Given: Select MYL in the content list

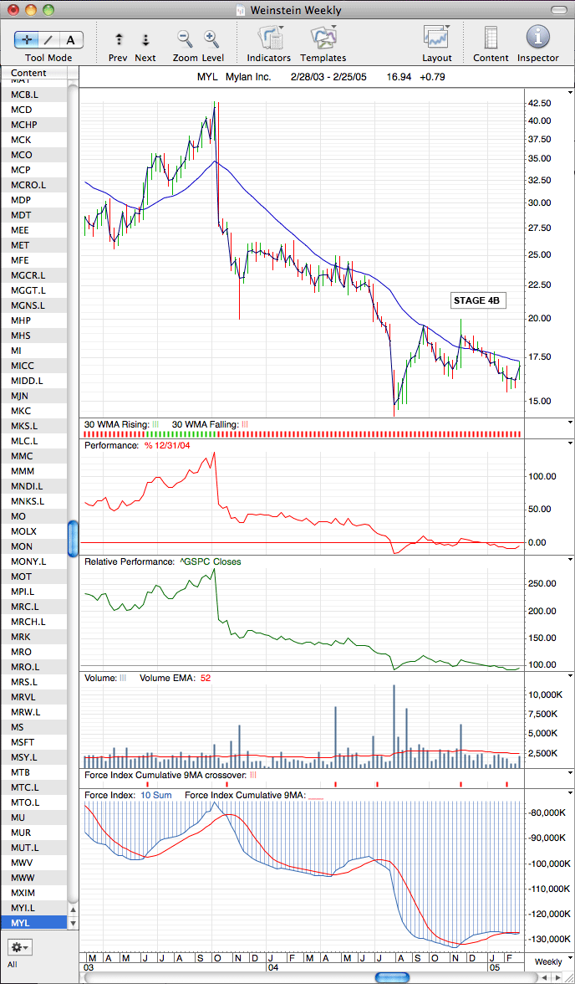Looking at the screenshot, I should tap(33, 922).
